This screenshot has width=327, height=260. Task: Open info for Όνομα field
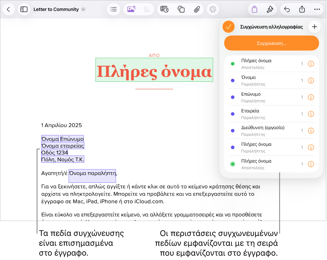pos(311,81)
